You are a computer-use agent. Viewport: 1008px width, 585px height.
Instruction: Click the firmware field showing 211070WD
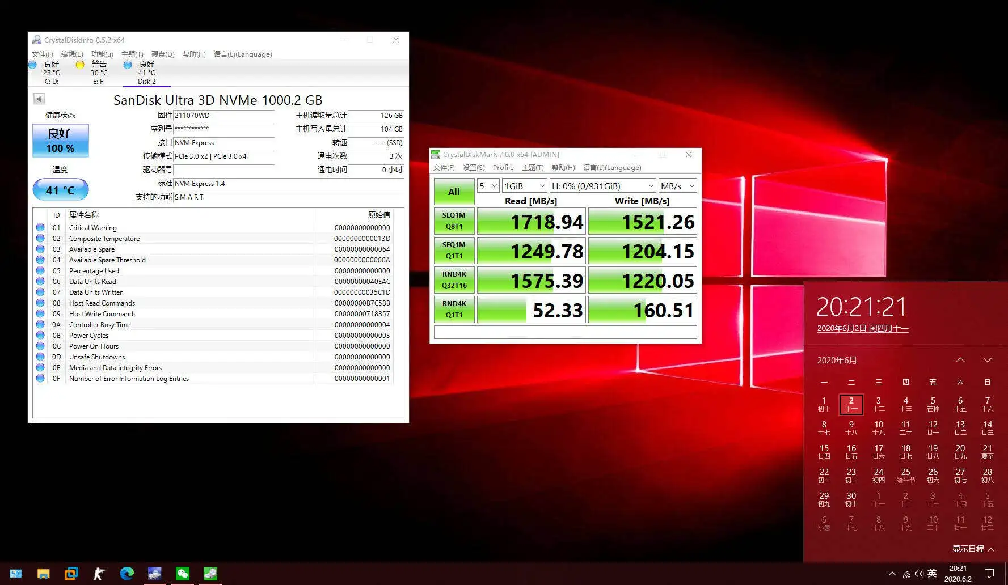(x=223, y=116)
